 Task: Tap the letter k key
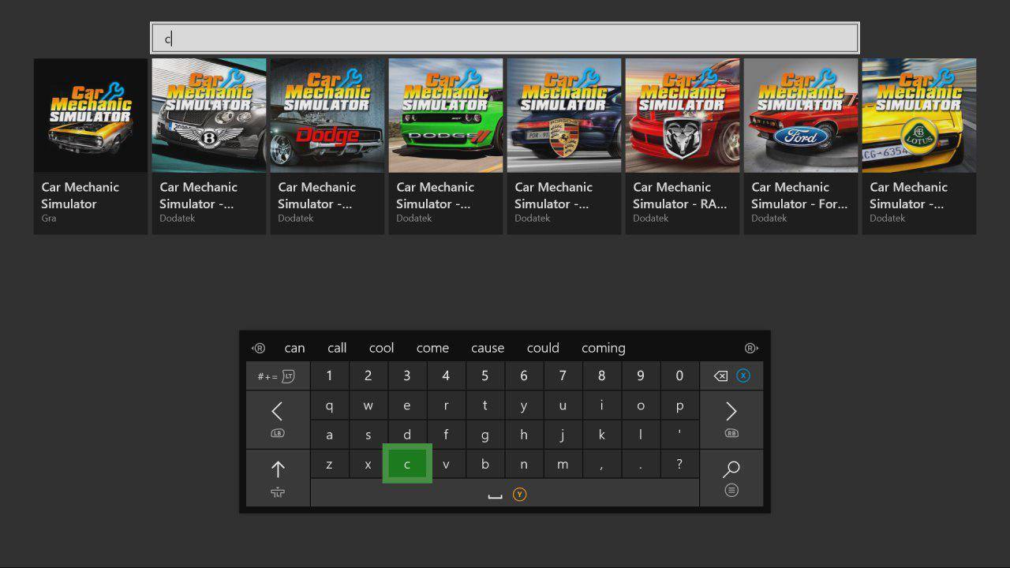(601, 435)
